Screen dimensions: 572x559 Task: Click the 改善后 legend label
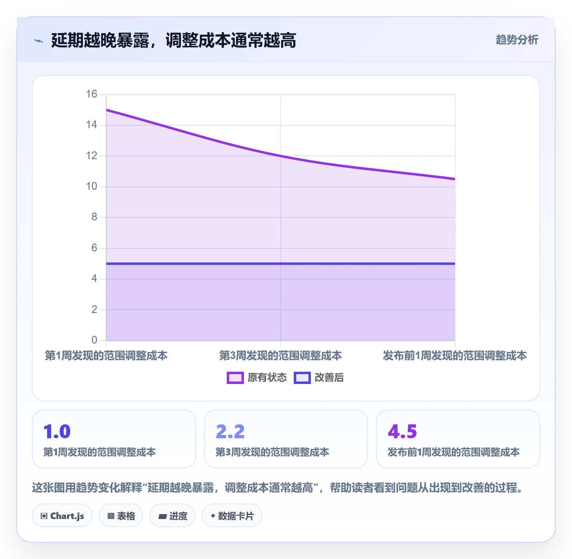329,378
